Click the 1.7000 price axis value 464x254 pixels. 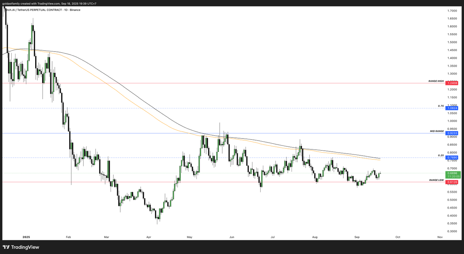point(452,10)
